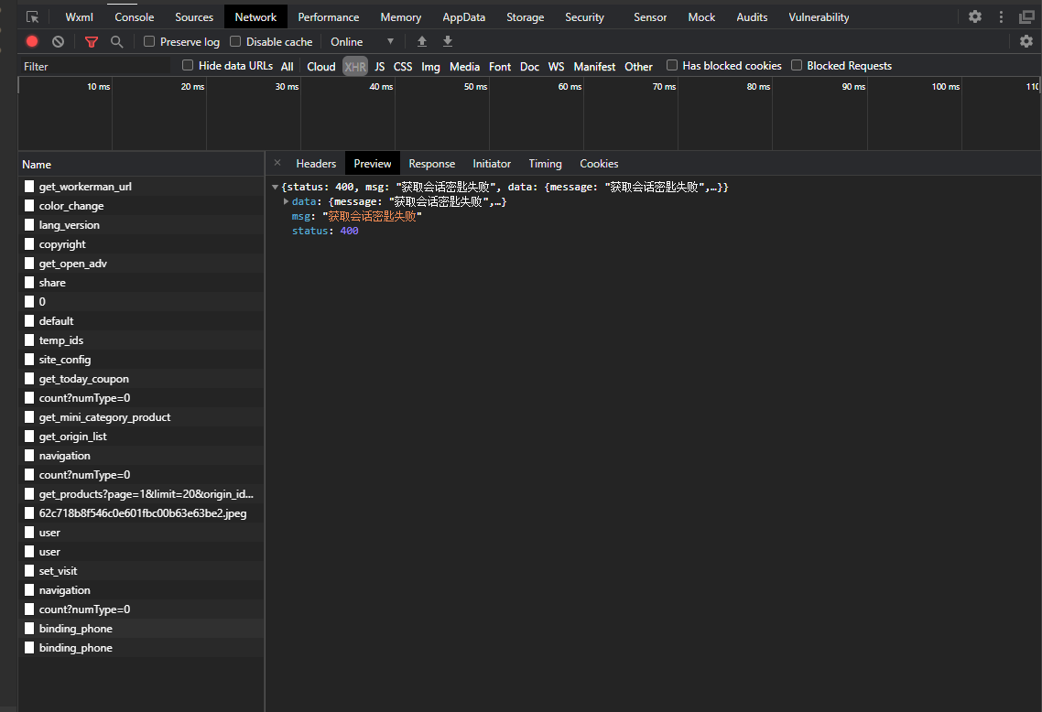View the request Cookies tab
This screenshot has height=712, width=1042.
[x=599, y=164]
